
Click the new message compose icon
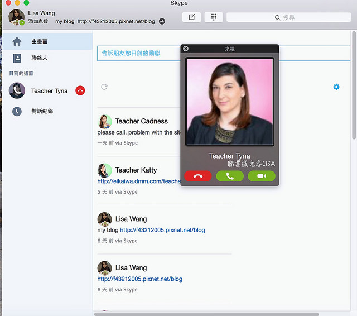[x=191, y=17]
